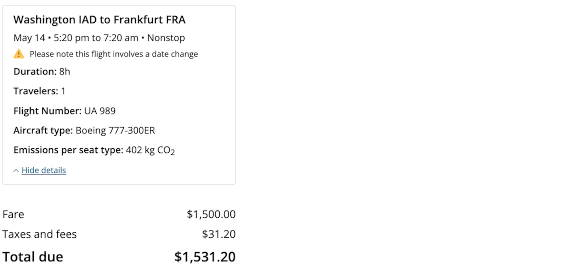Screen dimensions: 572x267
Task: Collapse details using the up chevron
Action: click(16, 171)
